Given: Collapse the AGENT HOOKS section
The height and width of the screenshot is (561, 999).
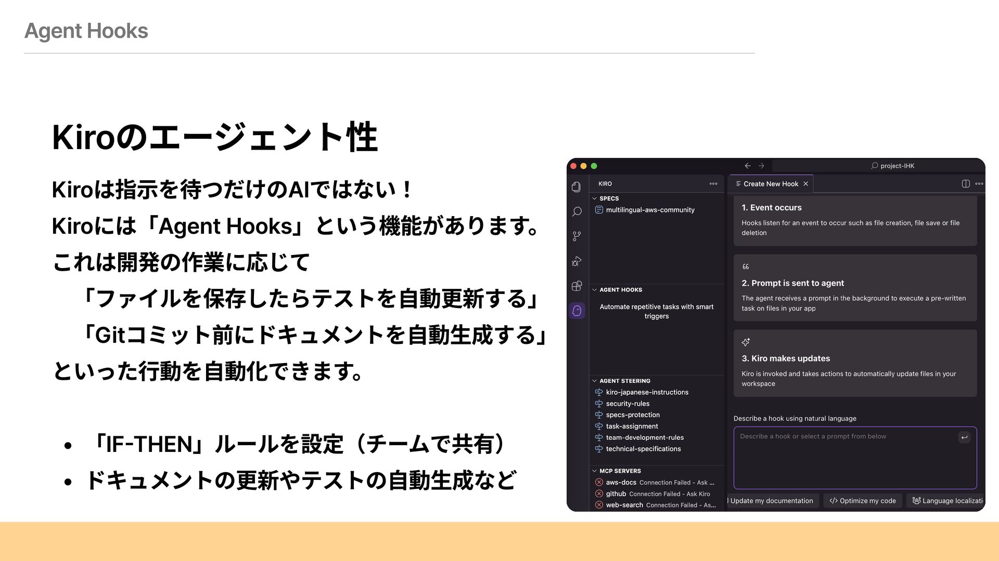Looking at the screenshot, I should tap(595, 290).
